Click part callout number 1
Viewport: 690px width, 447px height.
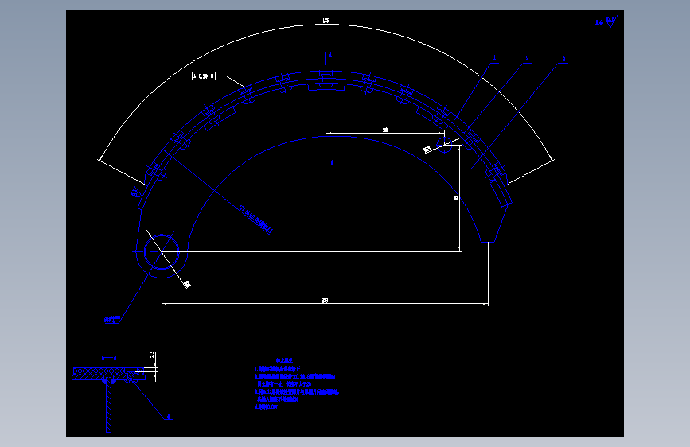494,57
